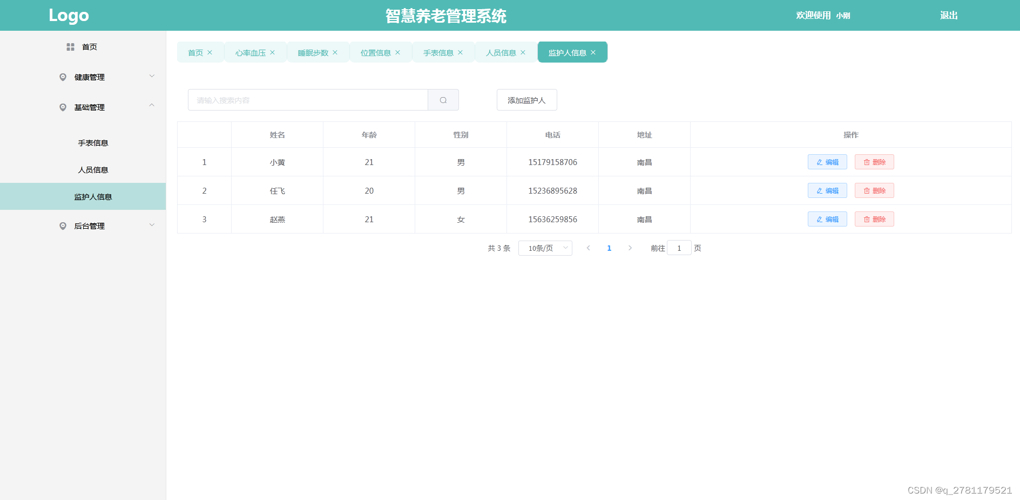Click the 添加监护人 button

coord(527,100)
